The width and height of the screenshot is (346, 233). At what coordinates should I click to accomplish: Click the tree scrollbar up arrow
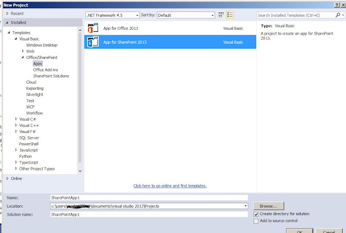(80, 30)
